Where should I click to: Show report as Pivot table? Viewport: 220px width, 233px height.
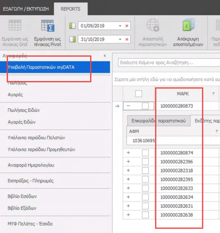click(x=47, y=33)
